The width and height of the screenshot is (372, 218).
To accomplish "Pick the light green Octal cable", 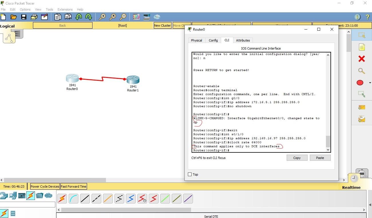I will [x=165, y=199].
